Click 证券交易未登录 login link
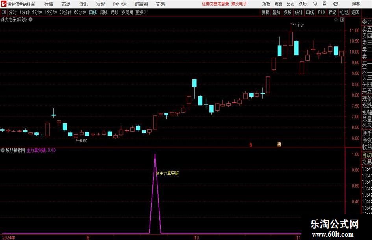Image resolution: width=372 pixels, height=240 pixels. pyautogui.click(x=215, y=4)
